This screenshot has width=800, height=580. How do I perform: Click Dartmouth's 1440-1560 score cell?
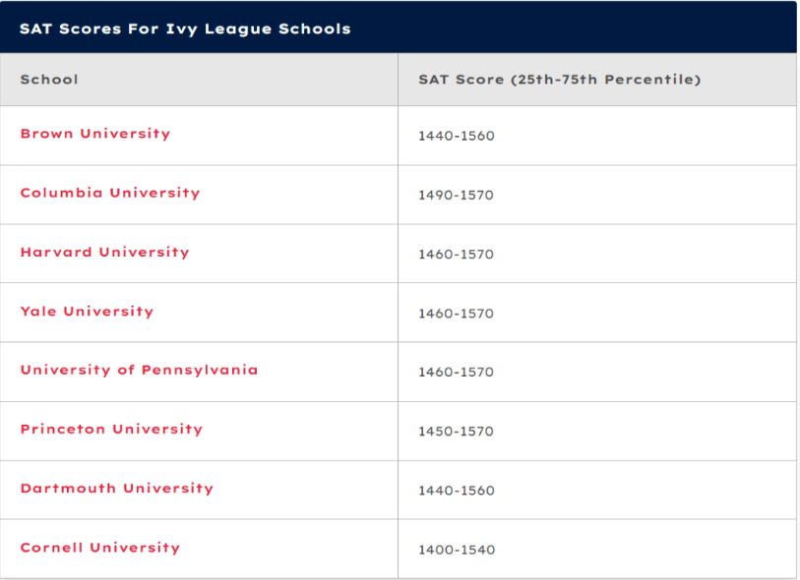point(457,490)
